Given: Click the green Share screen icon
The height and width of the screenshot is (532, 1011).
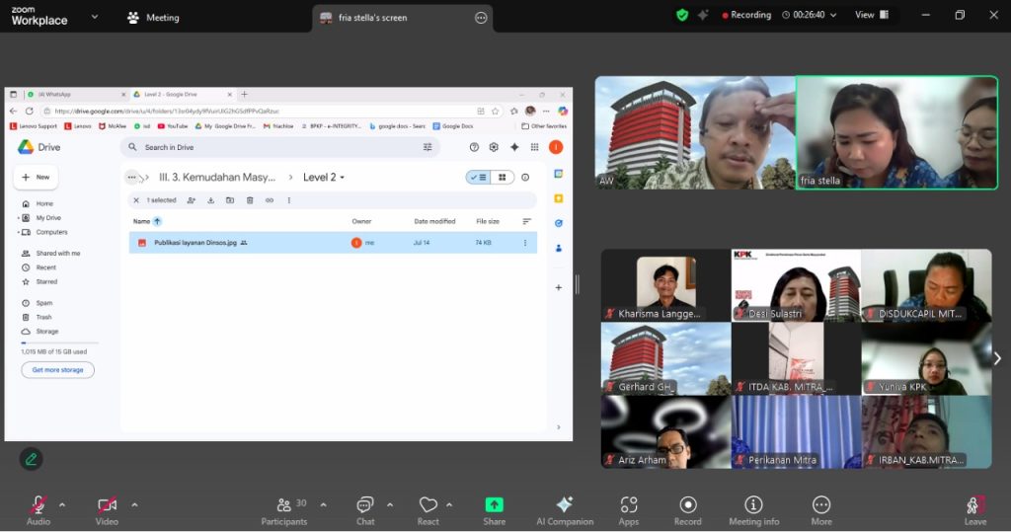Looking at the screenshot, I should point(494,505).
